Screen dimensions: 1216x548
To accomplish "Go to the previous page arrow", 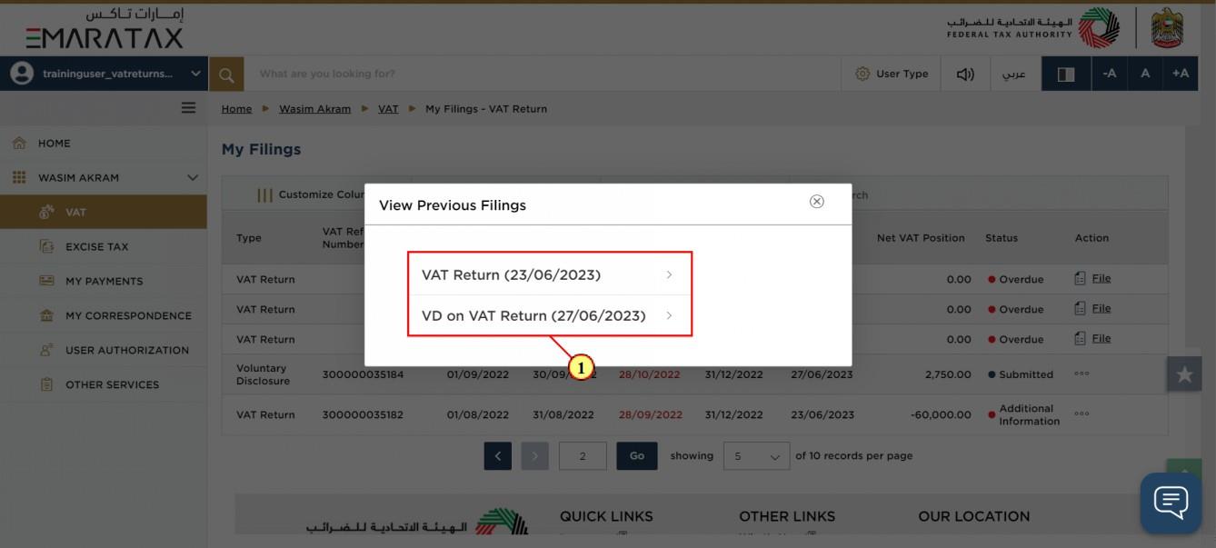I will [497, 456].
